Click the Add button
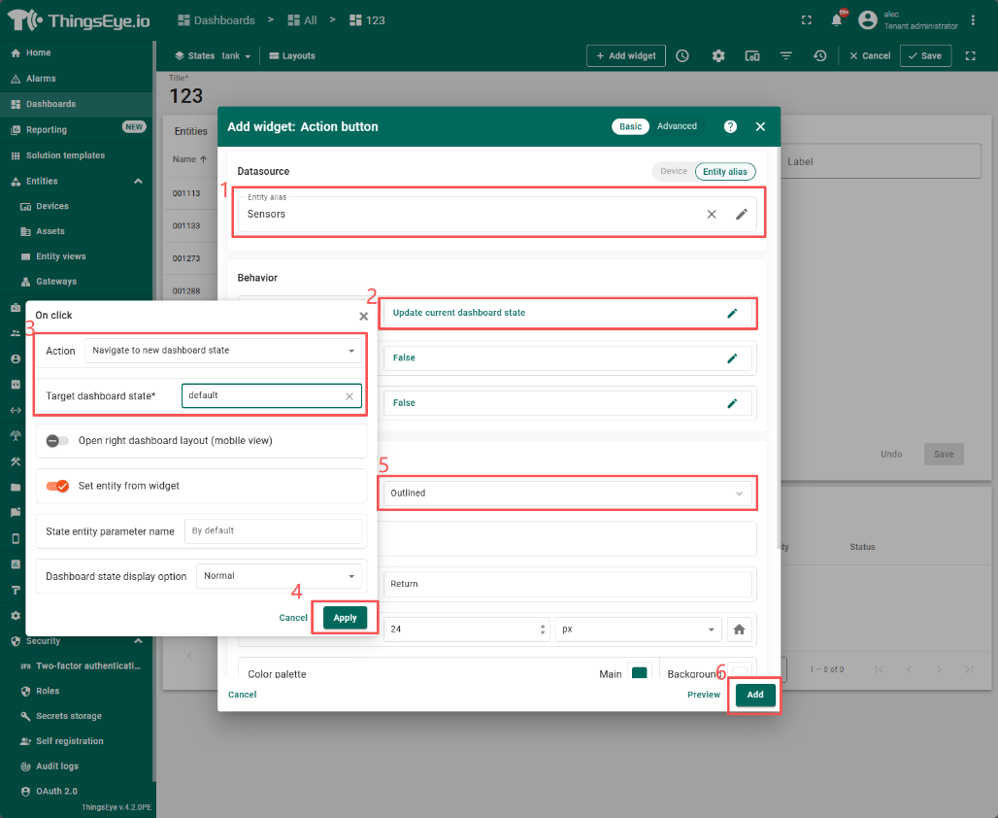This screenshot has height=818, width=998. pyautogui.click(x=754, y=695)
